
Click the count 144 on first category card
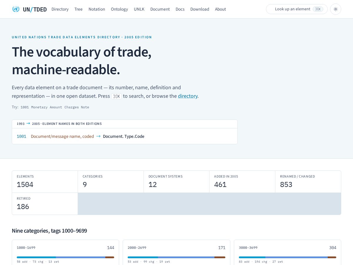(x=111, y=248)
